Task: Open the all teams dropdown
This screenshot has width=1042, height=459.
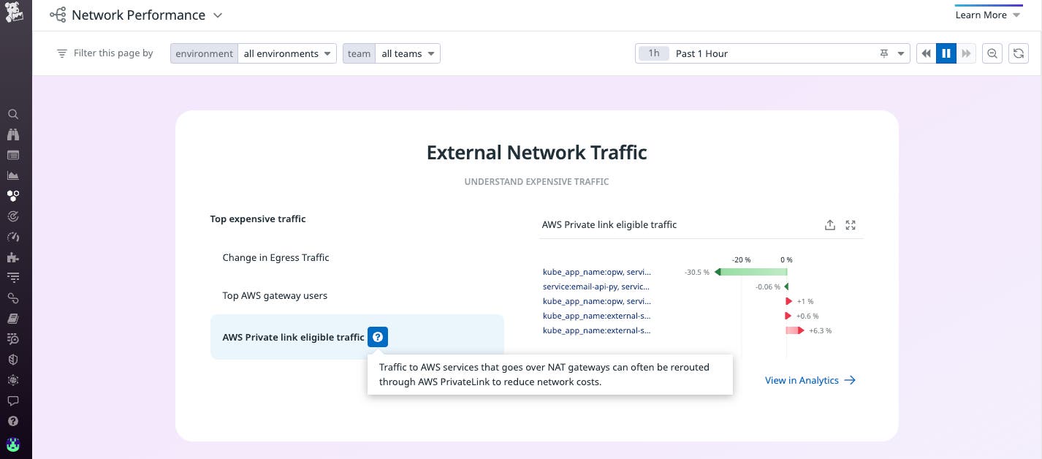Action: click(407, 53)
